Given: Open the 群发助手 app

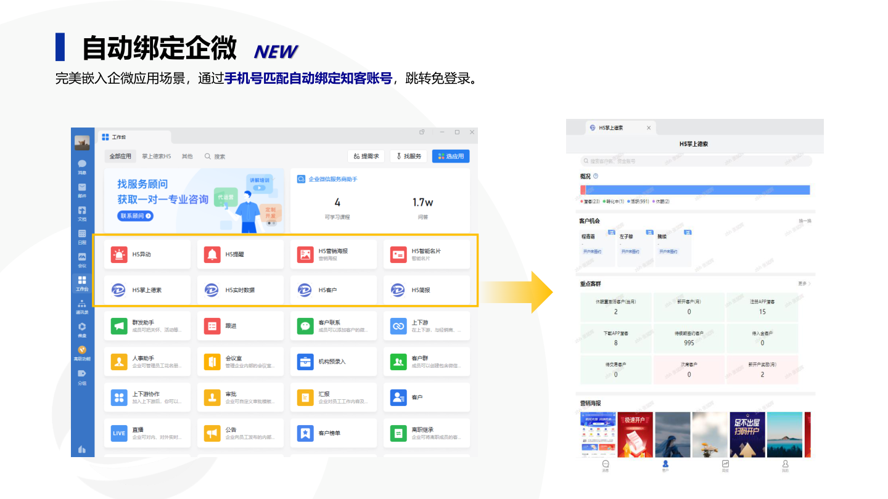Looking at the screenshot, I should click(147, 326).
